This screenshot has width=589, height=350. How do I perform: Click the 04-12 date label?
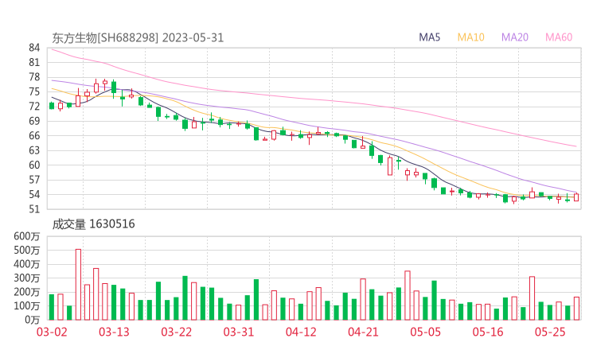click(301, 332)
